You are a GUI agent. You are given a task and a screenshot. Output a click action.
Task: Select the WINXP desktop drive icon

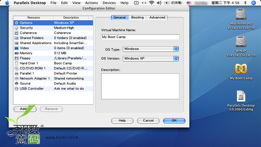pyautogui.click(x=241, y=42)
